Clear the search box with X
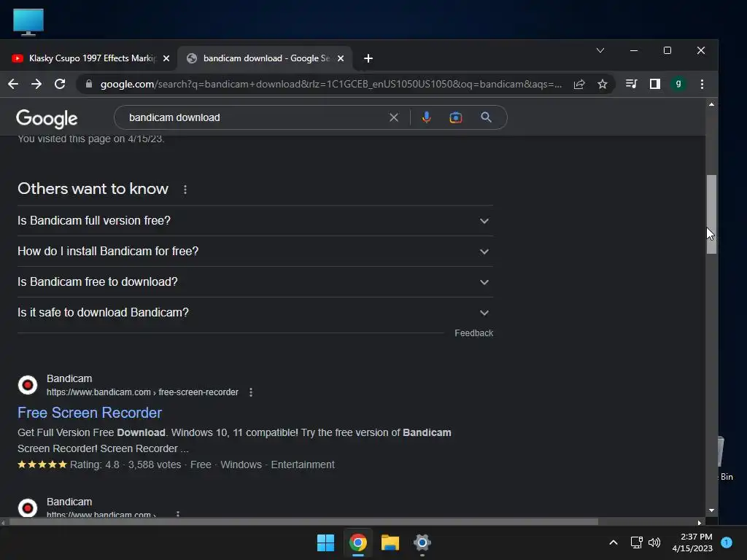747x560 pixels. tap(393, 117)
